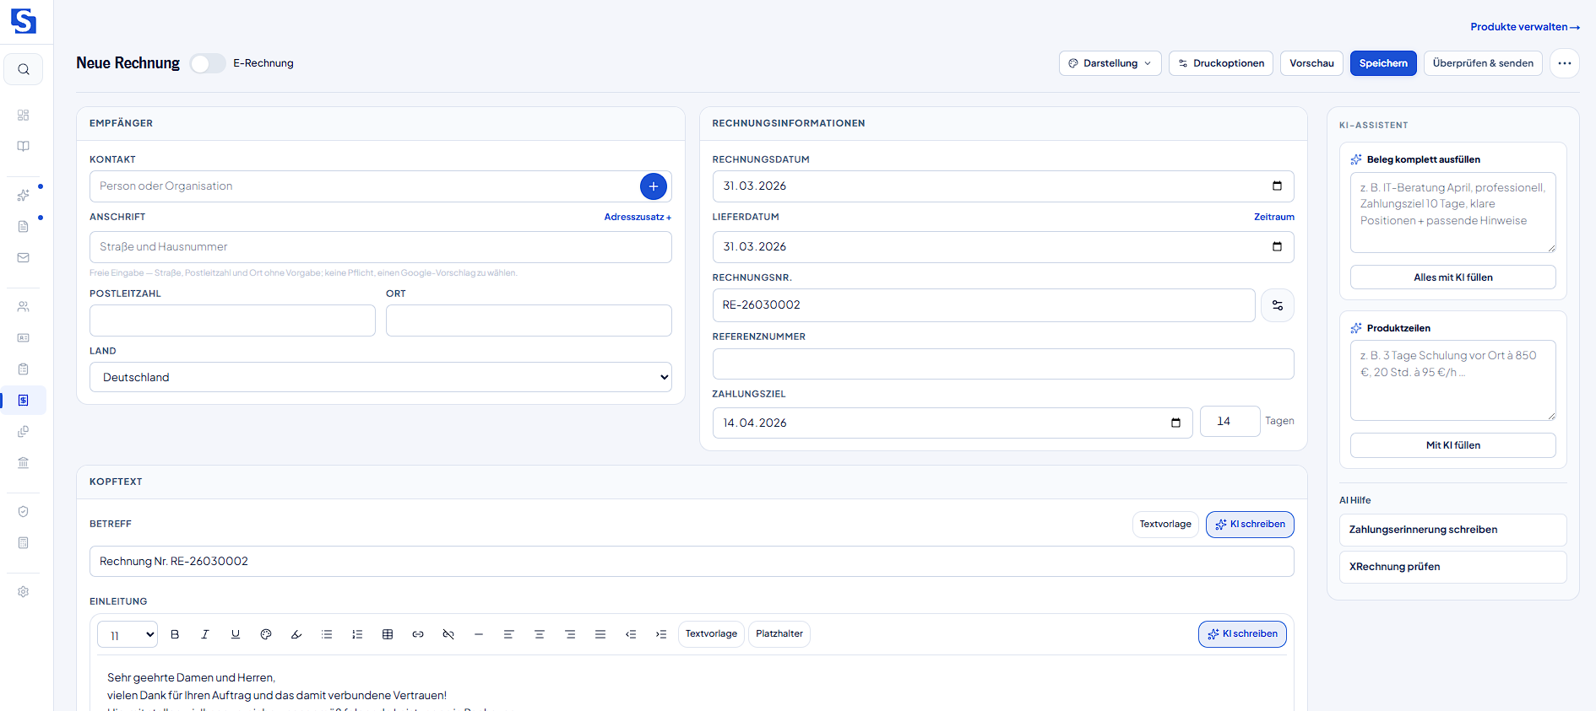Open the Land country dropdown
Image resolution: width=1596 pixels, height=711 pixels.
tap(381, 377)
